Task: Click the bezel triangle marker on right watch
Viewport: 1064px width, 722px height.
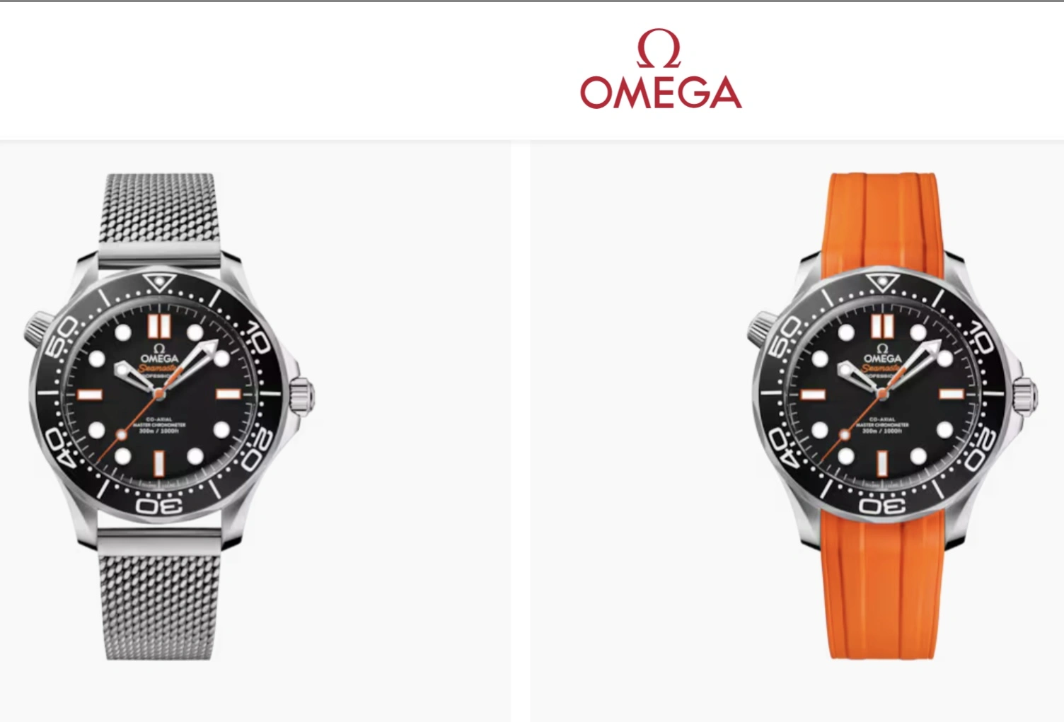Action: (x=883, y=282)
